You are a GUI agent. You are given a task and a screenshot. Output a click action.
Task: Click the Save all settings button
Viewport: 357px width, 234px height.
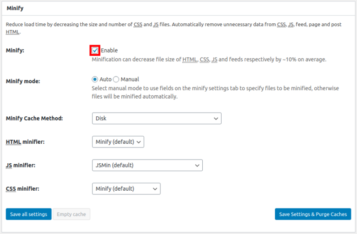(x=28, y=214)
